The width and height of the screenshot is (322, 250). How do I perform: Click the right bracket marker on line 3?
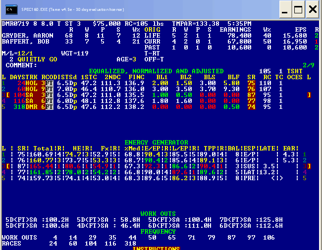click(x=309, y=95)
